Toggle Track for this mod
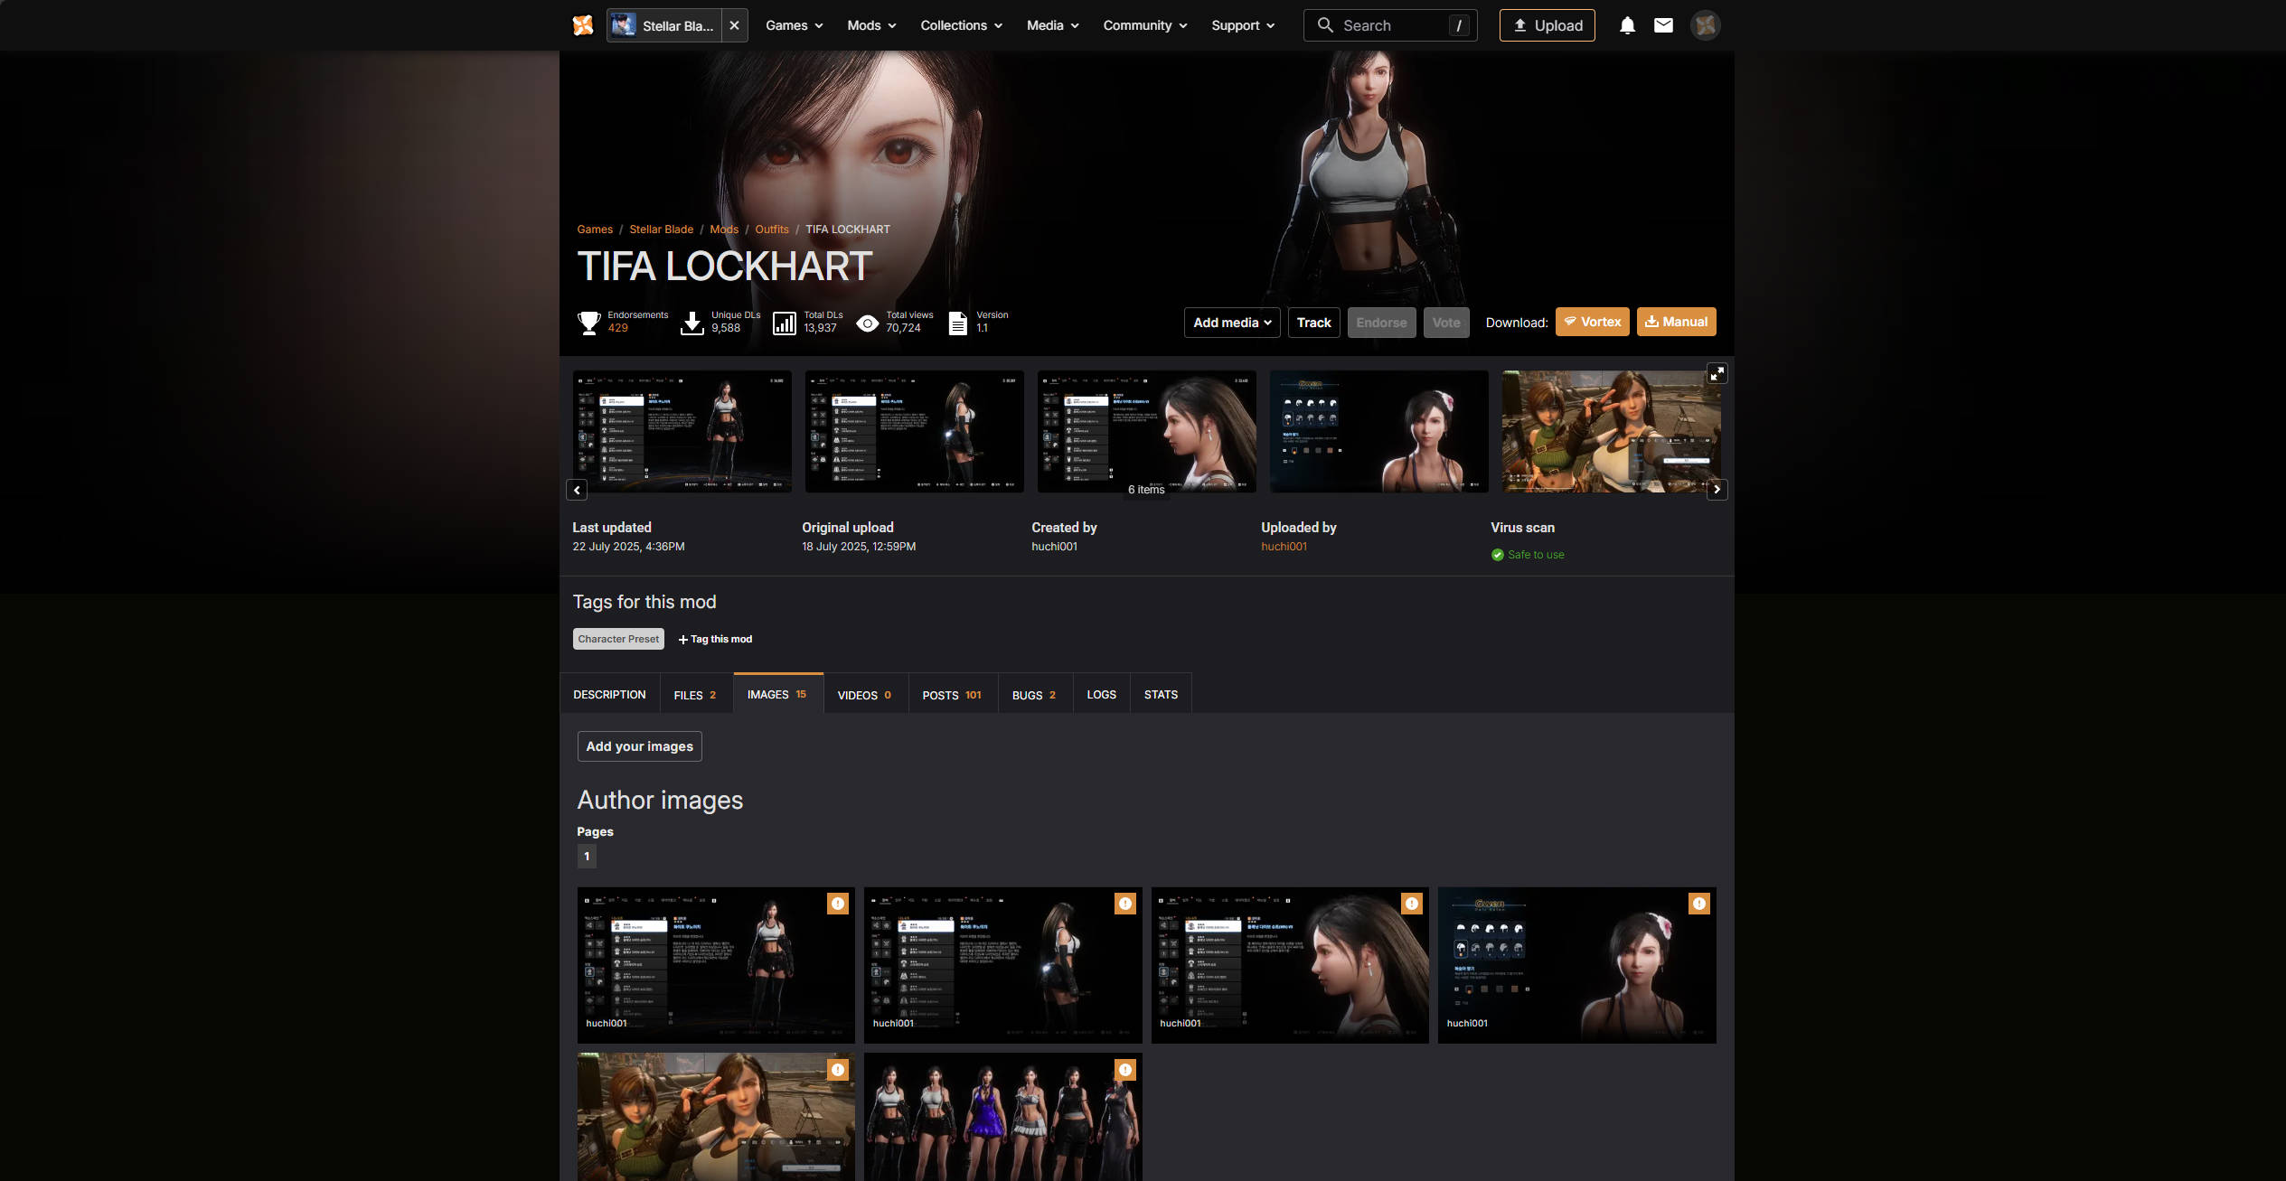Viewport: 2286px width, 1181px height. (1313, 323)
